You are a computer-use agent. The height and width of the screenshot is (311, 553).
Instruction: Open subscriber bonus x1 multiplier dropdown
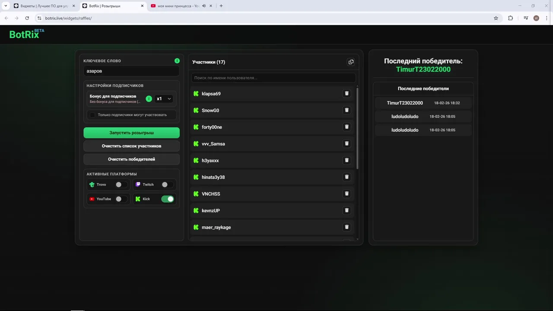tap(164, 99)
